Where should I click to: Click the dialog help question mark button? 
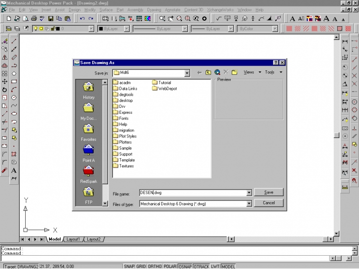(x=276, y=63)
